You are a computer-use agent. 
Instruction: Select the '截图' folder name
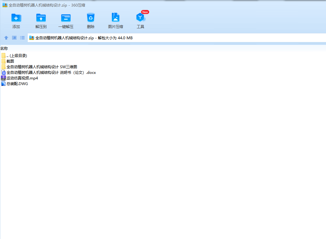[10, 61]
